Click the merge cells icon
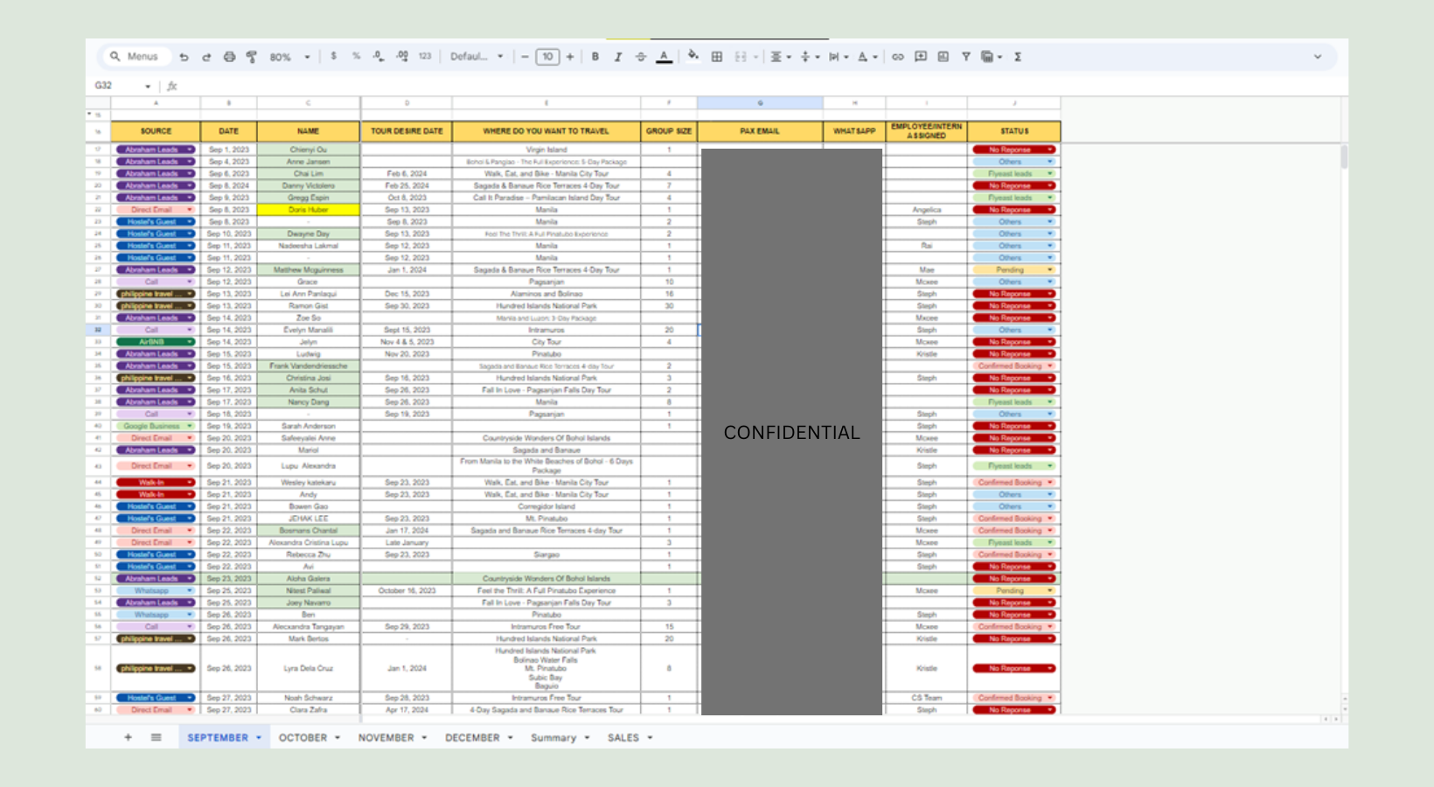The width and height of the screenshot is (1434, 787). click(741, 57)
